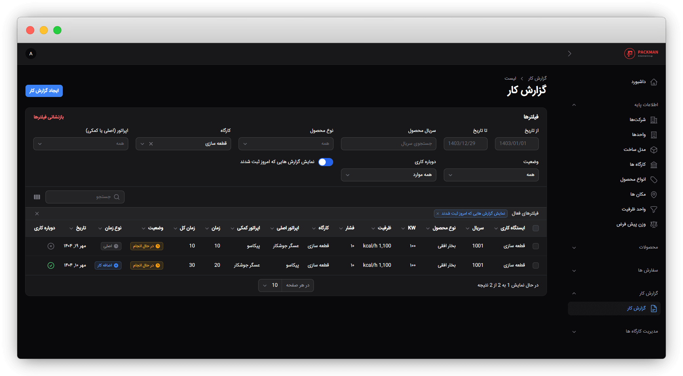Viewport: 683px width, 376px height.
Task: Toggle the show today's reports switch
Action: [x=325, y=162]
